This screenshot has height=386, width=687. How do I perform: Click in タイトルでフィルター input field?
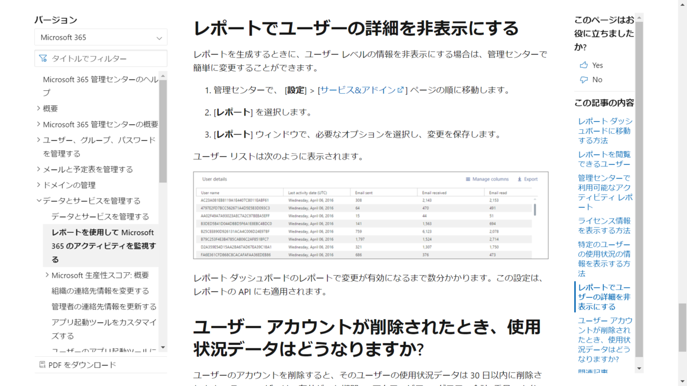tap(101, 58)
